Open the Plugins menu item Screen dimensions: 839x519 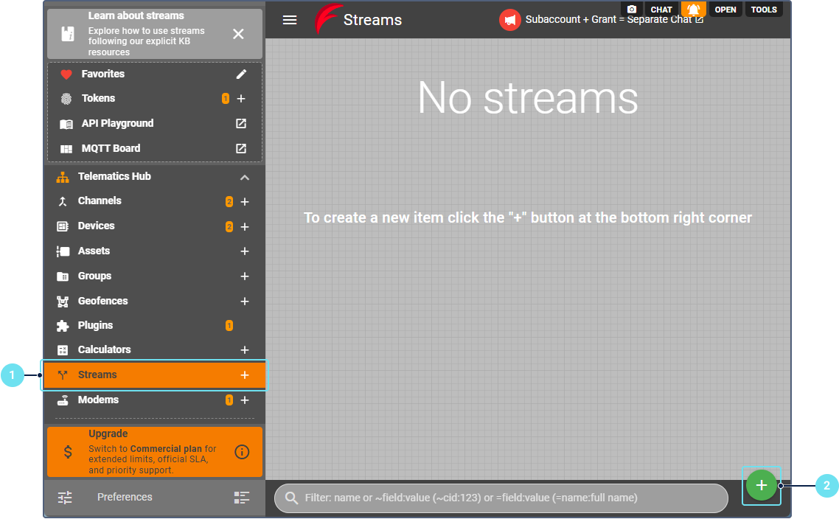pos(95,325)
